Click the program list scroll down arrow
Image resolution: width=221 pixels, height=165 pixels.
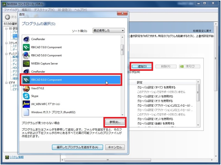coord(122,115)
